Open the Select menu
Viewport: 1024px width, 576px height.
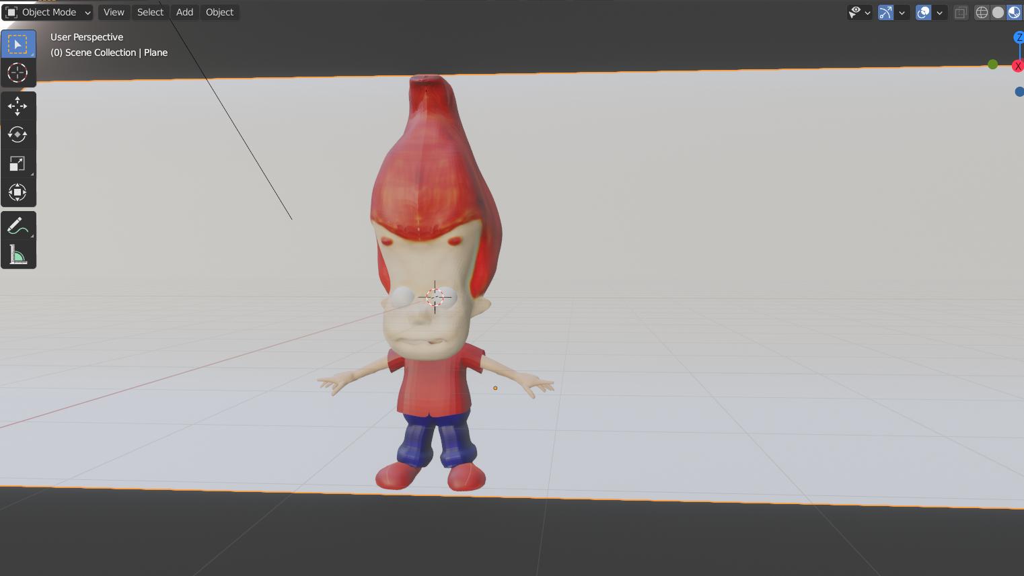pyautogui.click(x=150, y=12)
